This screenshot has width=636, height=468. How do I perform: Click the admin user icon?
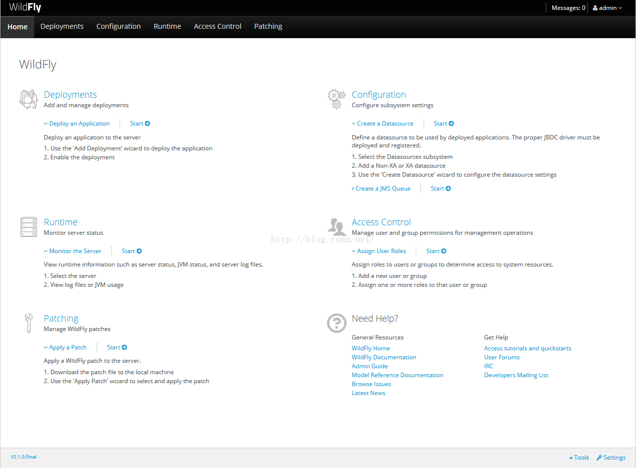coord(595,8)
